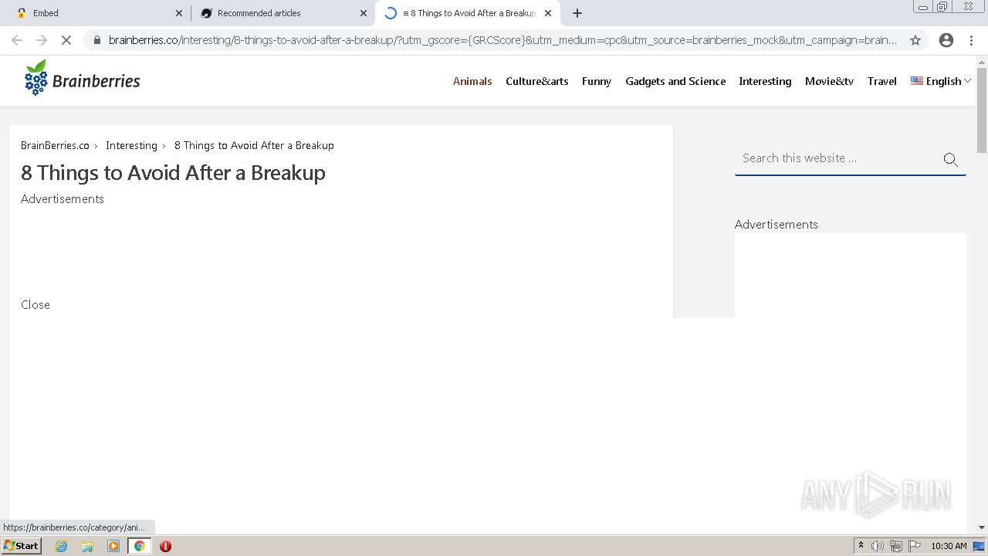This screenshot has height=556, width=988.
Task: Open the Animals category
Action: pyautogui.click(x=472, y=81)
